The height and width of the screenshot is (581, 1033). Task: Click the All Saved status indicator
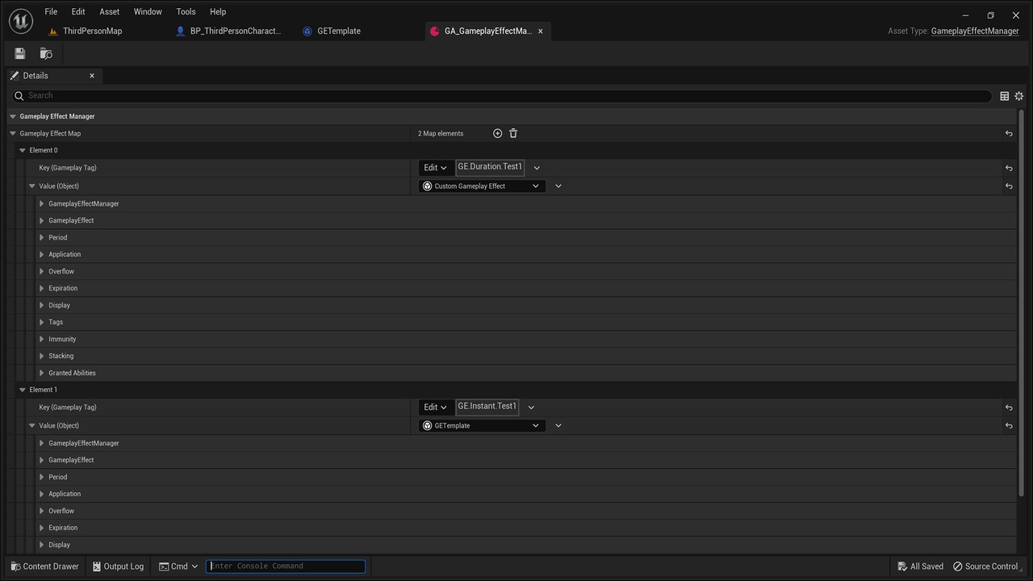[920, 566]
